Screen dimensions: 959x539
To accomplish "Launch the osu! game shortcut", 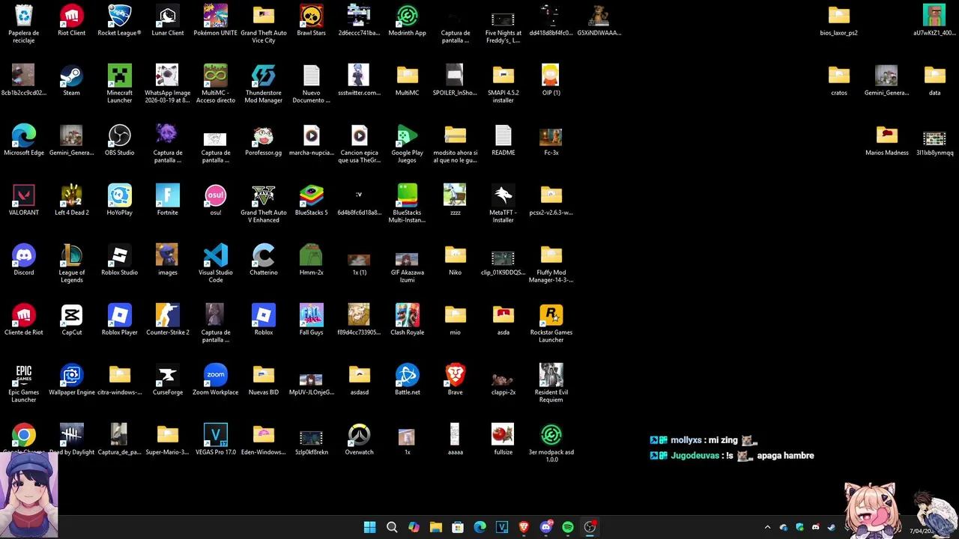I will (215, 200).
